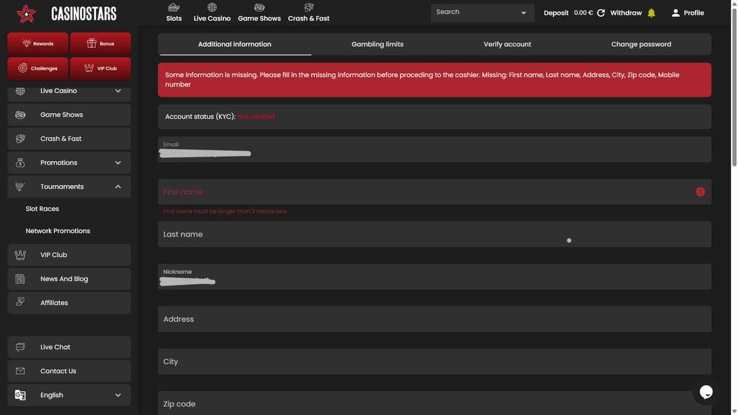Click the VIP Club crown sidebar icon
Viewport: 738px width, 415px height.
20,255
